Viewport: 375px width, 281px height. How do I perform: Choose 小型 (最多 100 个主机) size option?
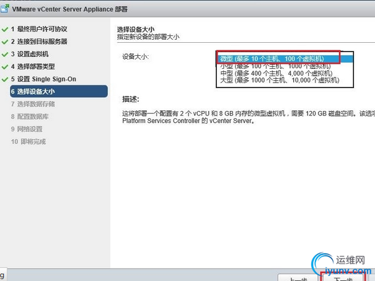coord(285,66)
